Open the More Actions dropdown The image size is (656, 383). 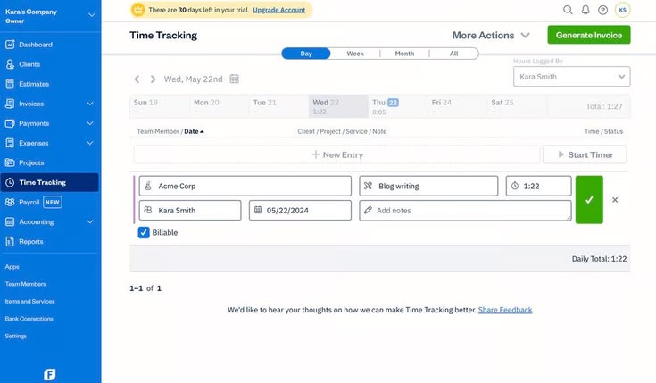pos(491,35)
